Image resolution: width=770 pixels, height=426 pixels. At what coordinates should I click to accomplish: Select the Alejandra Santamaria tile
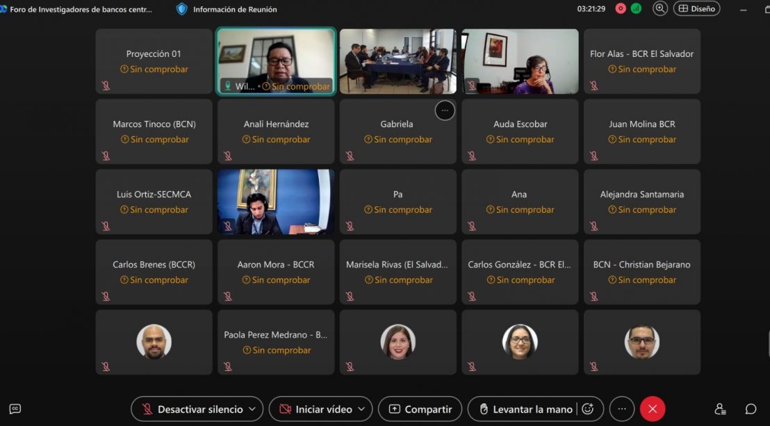pos(642,202)
